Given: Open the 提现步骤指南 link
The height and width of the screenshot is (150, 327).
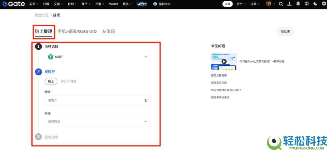Looking at the screenshot, I should coord(219,76).
